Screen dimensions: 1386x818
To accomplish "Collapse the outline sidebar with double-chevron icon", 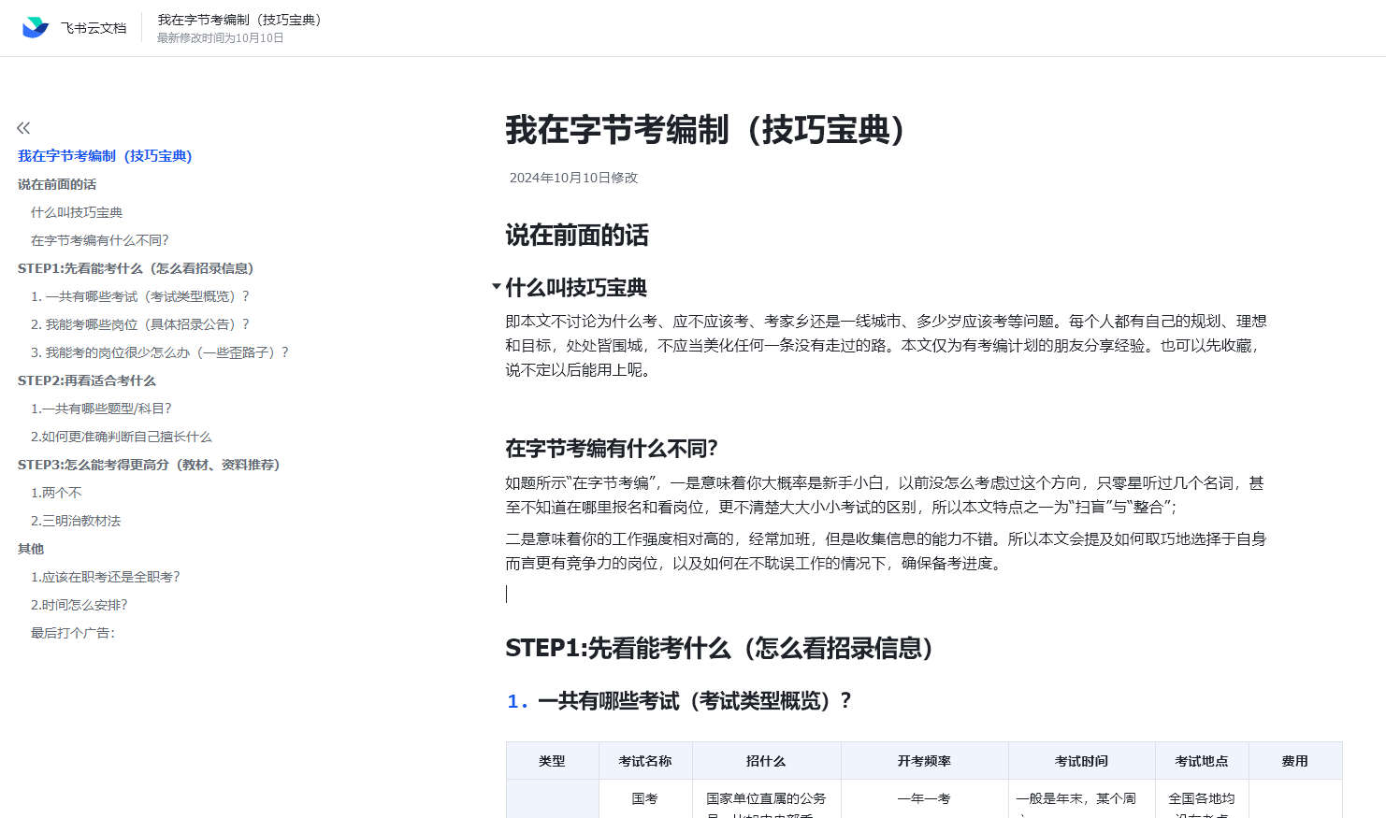I will 23,128.
